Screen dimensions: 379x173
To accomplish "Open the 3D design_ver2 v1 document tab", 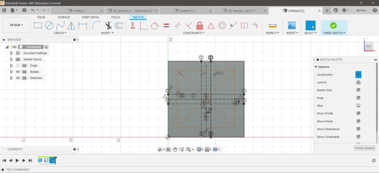I will (240, 11).
